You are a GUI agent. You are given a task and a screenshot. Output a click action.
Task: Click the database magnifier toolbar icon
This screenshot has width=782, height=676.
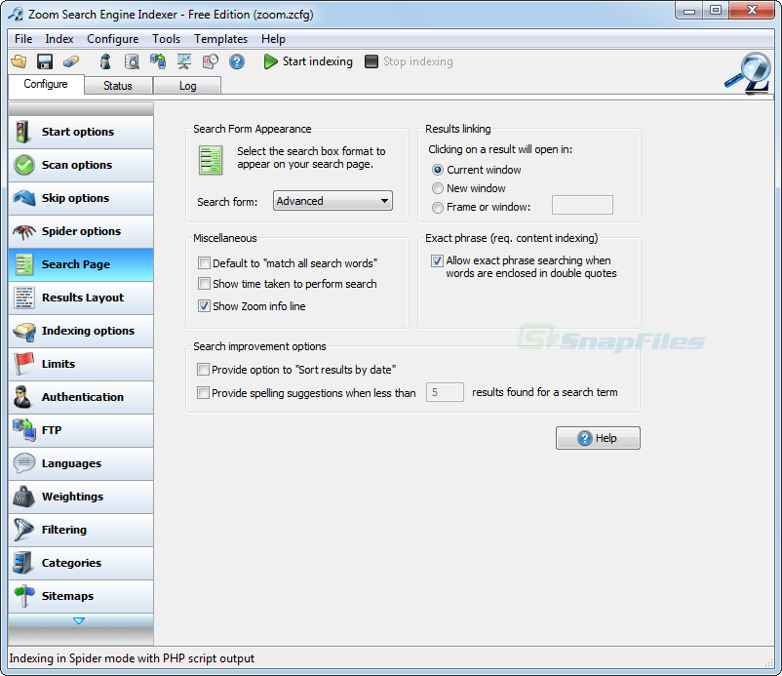[x=132, y=61]
